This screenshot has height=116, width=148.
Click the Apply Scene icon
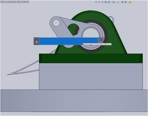click(x=126, y=2)
